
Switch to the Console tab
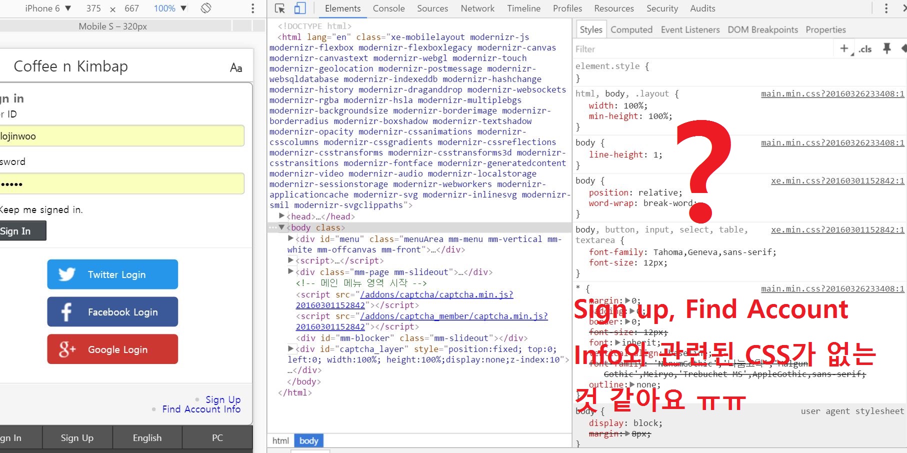[x=388, y=8]
